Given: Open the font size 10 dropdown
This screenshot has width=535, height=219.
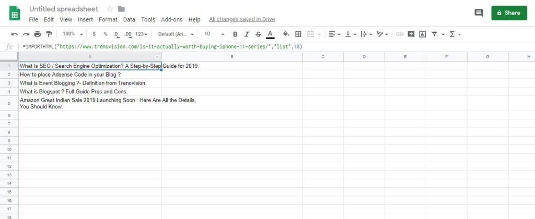Looking at the screenshot, I should [x=214, y=34].
